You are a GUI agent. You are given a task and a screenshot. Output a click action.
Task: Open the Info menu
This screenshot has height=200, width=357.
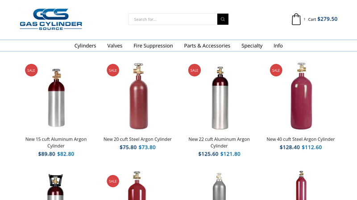click(278, 46)
